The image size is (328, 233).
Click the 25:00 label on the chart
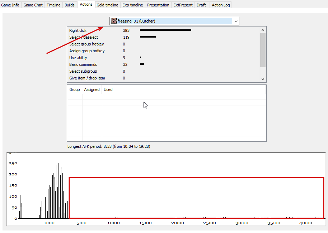[210, 223]
